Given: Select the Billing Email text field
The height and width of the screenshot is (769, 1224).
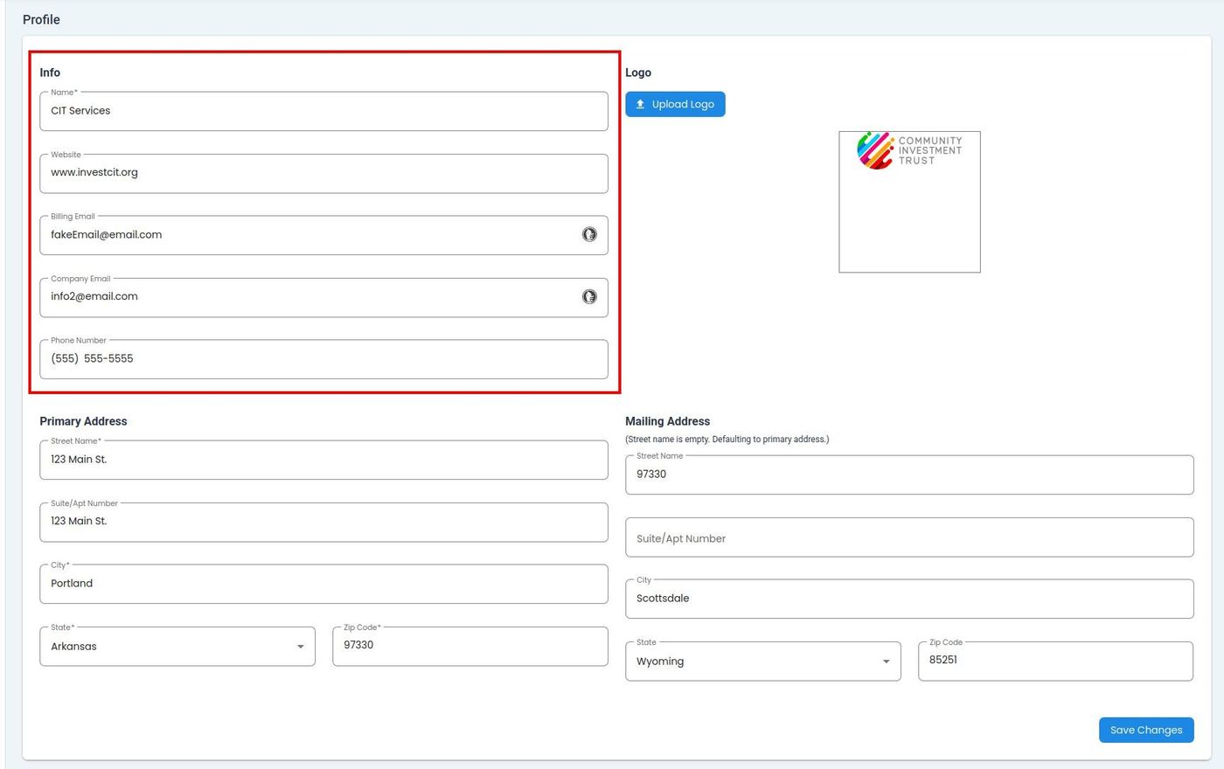Looking at the screenshot, I should point(306,235).
